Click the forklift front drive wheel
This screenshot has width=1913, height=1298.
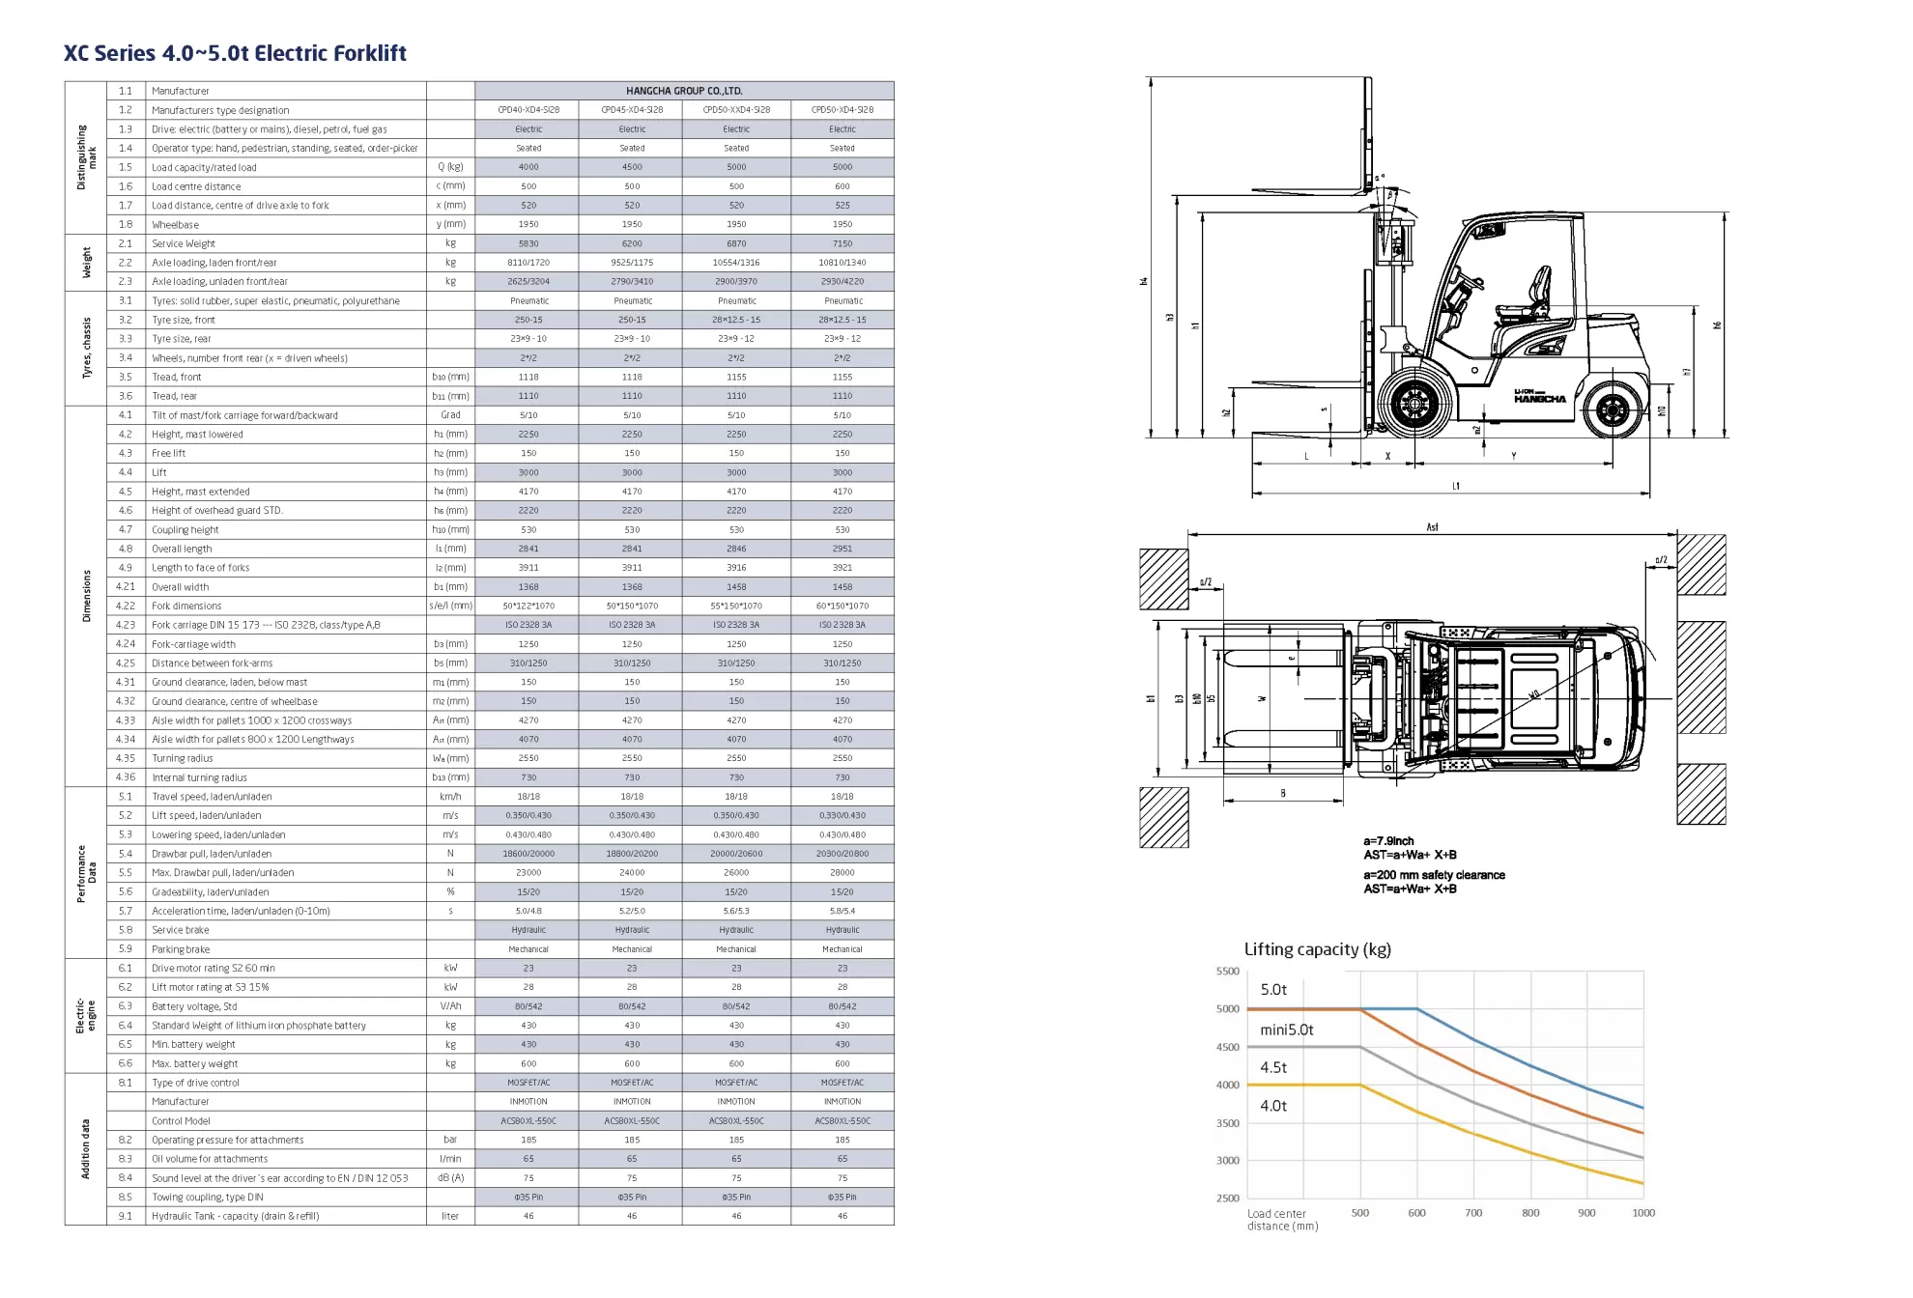[1415, 404]
